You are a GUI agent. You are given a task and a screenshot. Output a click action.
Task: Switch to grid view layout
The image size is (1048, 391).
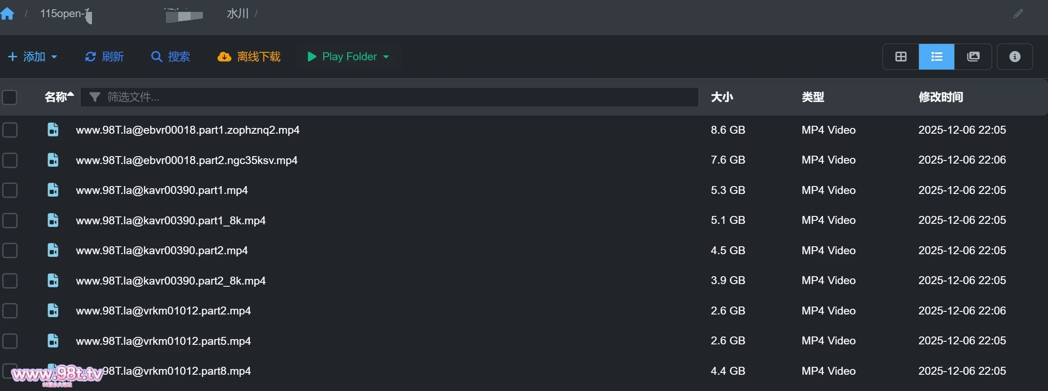901,57
